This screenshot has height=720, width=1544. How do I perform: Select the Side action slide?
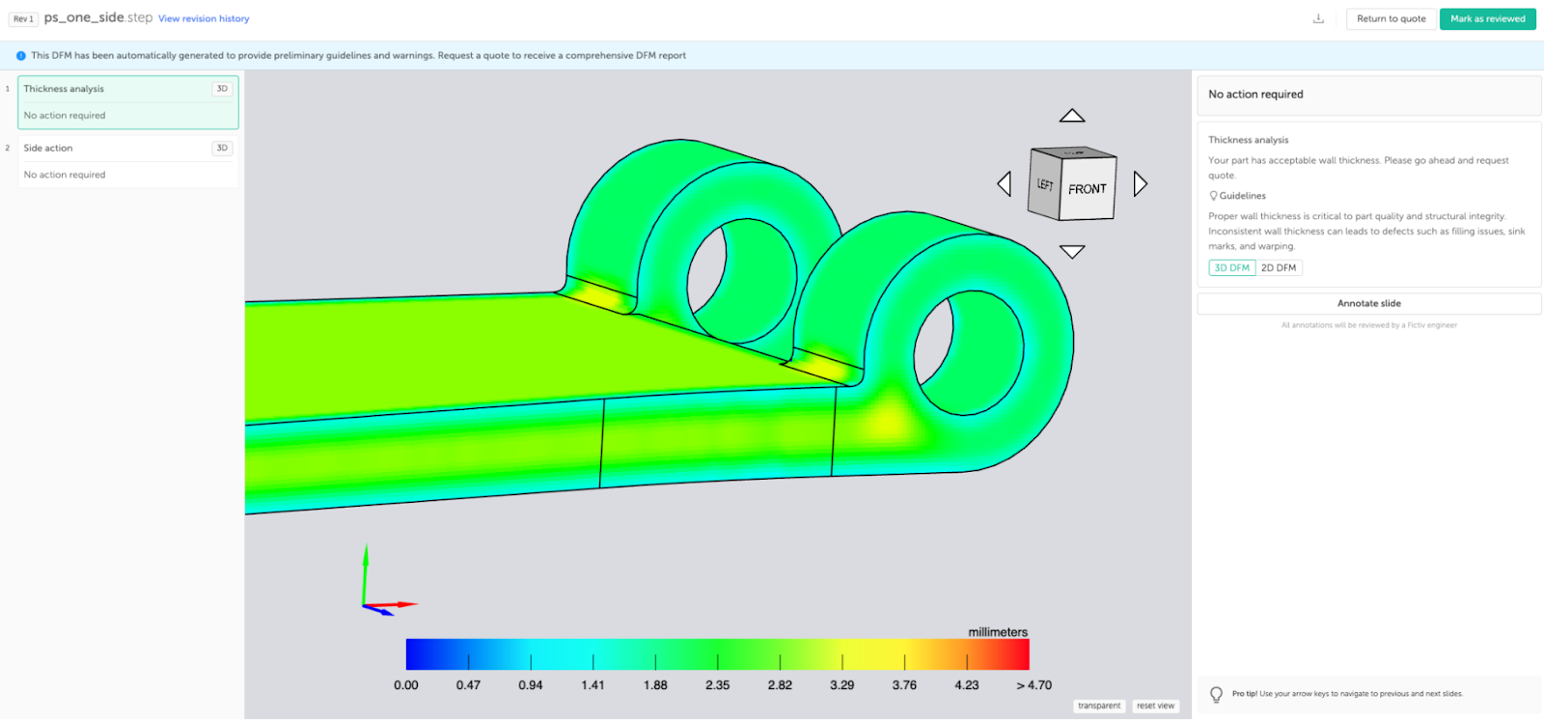128,161
